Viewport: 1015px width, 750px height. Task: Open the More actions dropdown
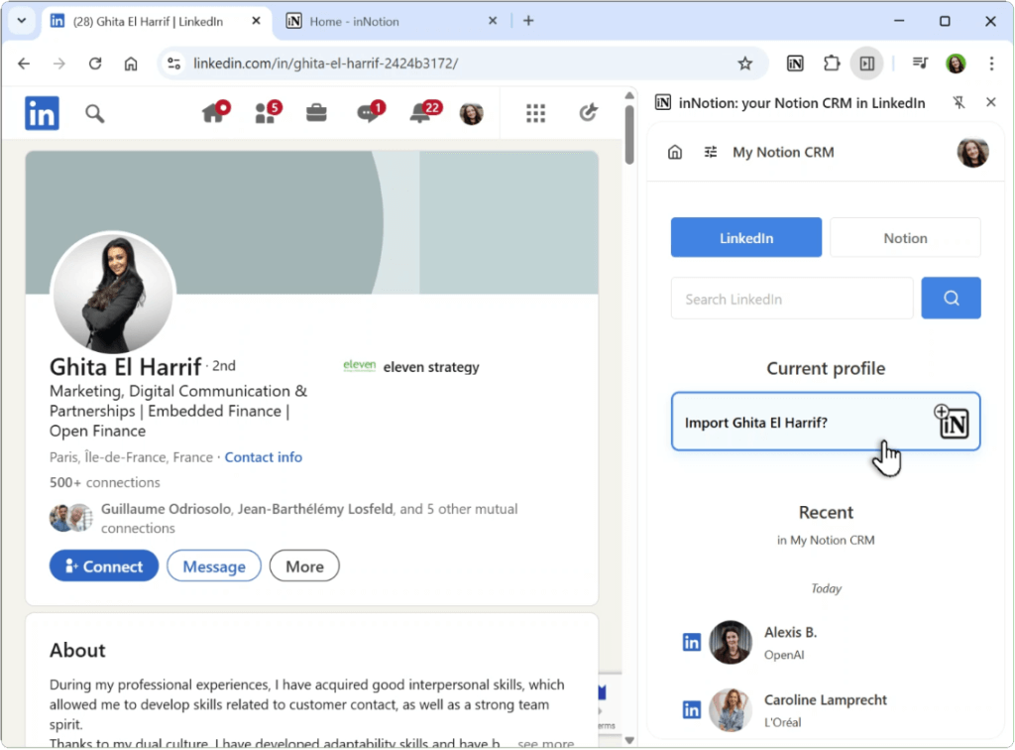[304, 566]
